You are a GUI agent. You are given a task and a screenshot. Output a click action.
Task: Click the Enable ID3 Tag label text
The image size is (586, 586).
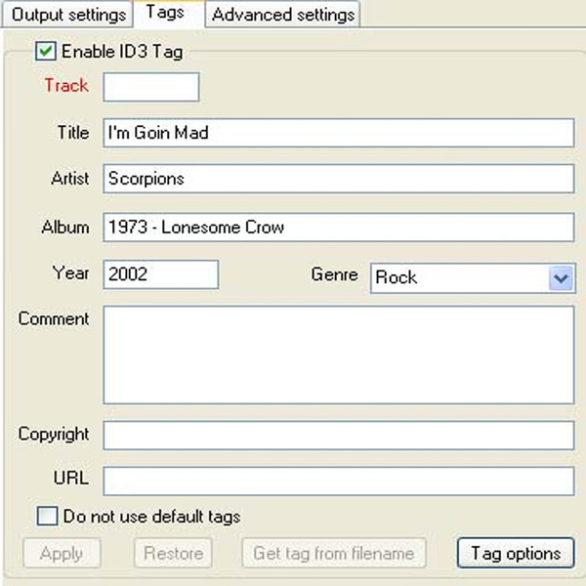tap(122, 52)
